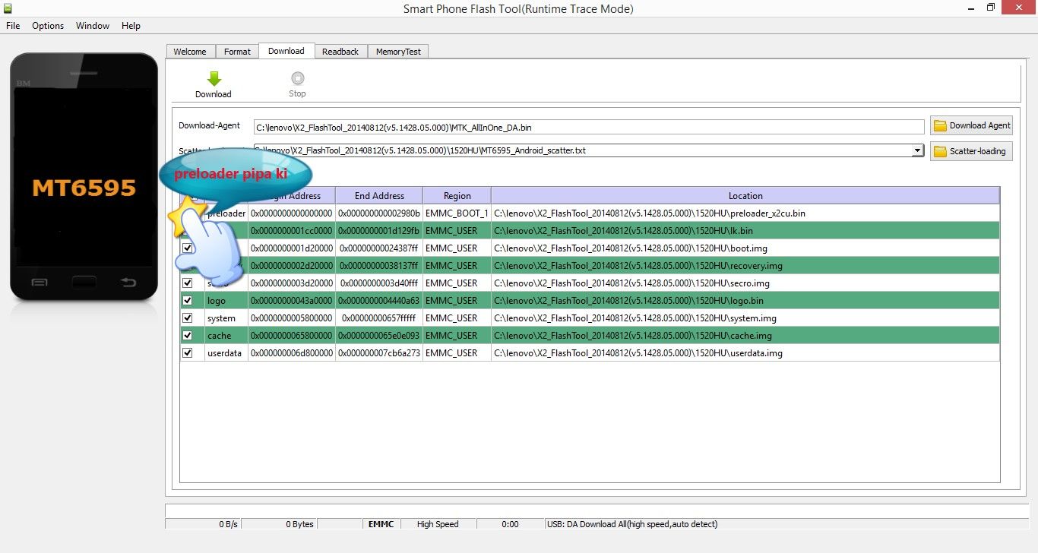Click the lk.bin location cell
The image size is (1038, 553).
click(745, 230)
